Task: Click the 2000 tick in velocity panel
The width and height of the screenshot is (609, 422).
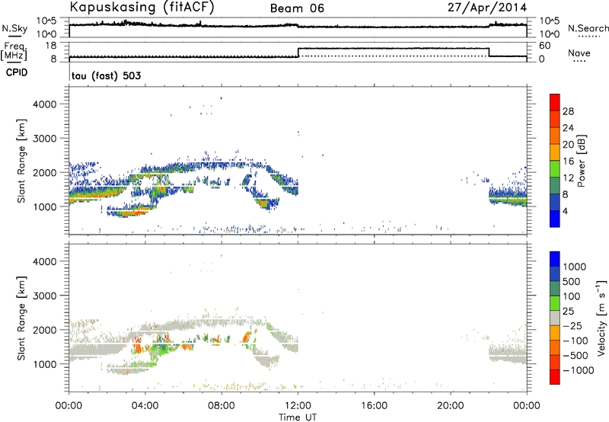Action: coord(45,330)
